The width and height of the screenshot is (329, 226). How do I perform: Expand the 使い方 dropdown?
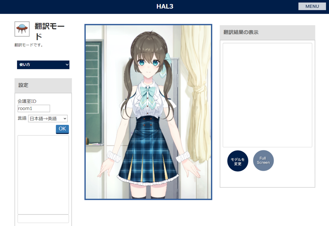pos(43,64)
